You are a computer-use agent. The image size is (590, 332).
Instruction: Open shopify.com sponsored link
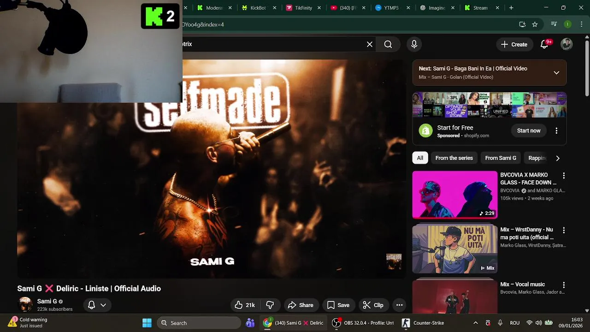[x=476, y=136]
